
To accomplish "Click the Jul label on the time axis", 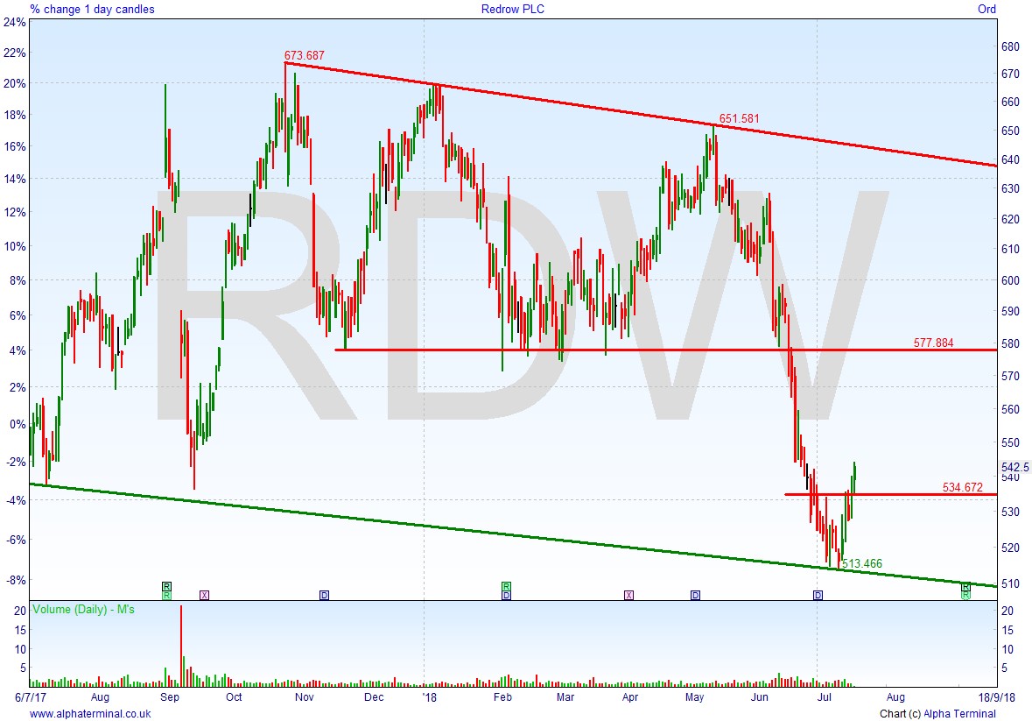I will (x=824, y=696).
